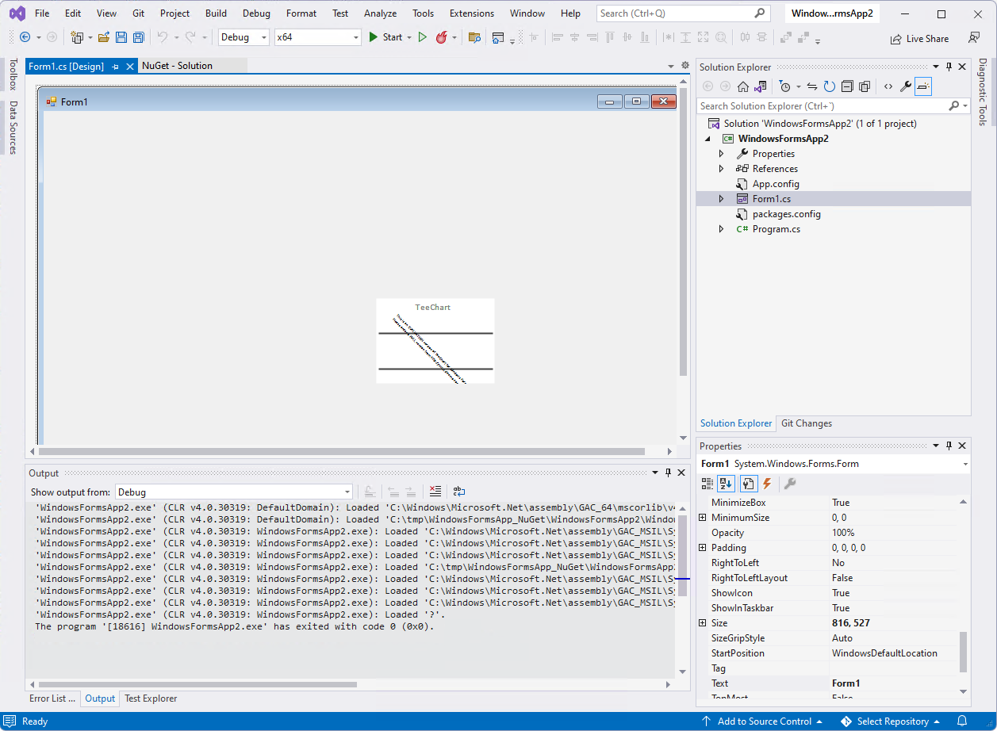Screen dimensions: 997x731
Task: Save the current file via toolbar
Action: pos(121,37)
